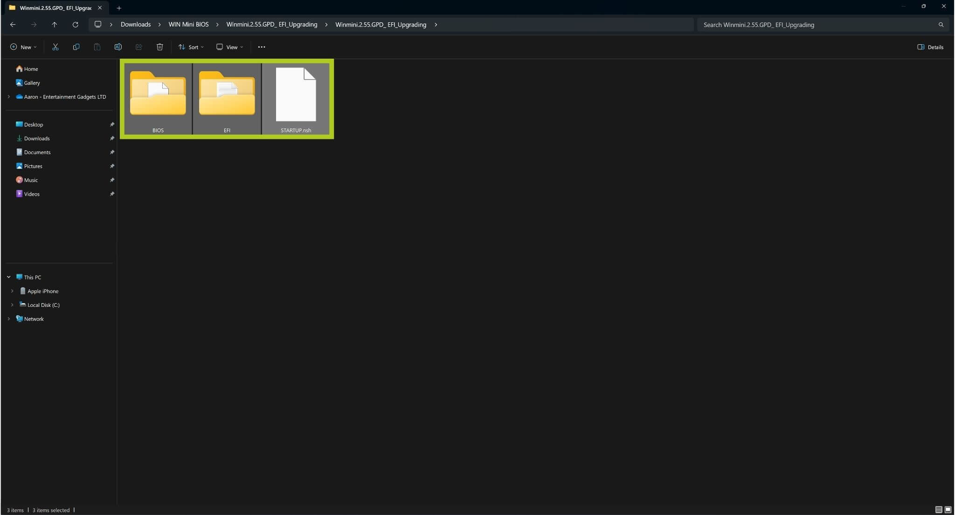Open the View dropdown
955x515 pixels.
click(228, 47)
